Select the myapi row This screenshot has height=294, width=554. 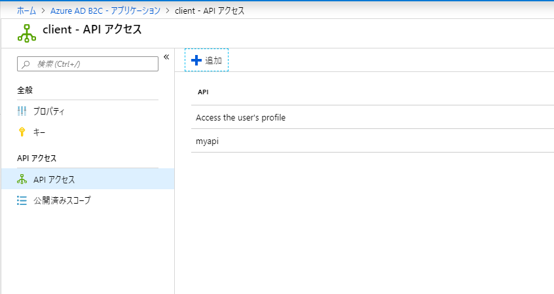click(373, 141)
